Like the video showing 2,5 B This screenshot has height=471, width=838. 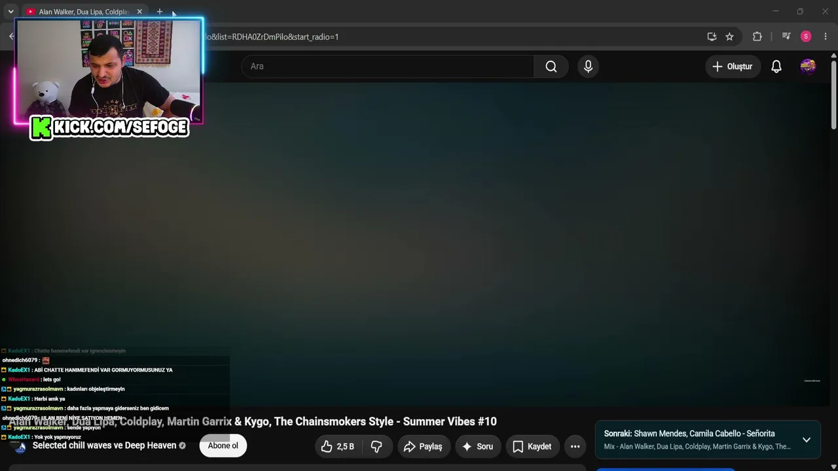(338, 446)
